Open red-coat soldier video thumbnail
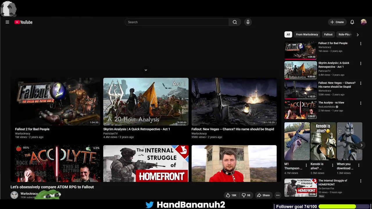This screenshot has height=209, width=372. pyautogui.click(x=234, y=163)
